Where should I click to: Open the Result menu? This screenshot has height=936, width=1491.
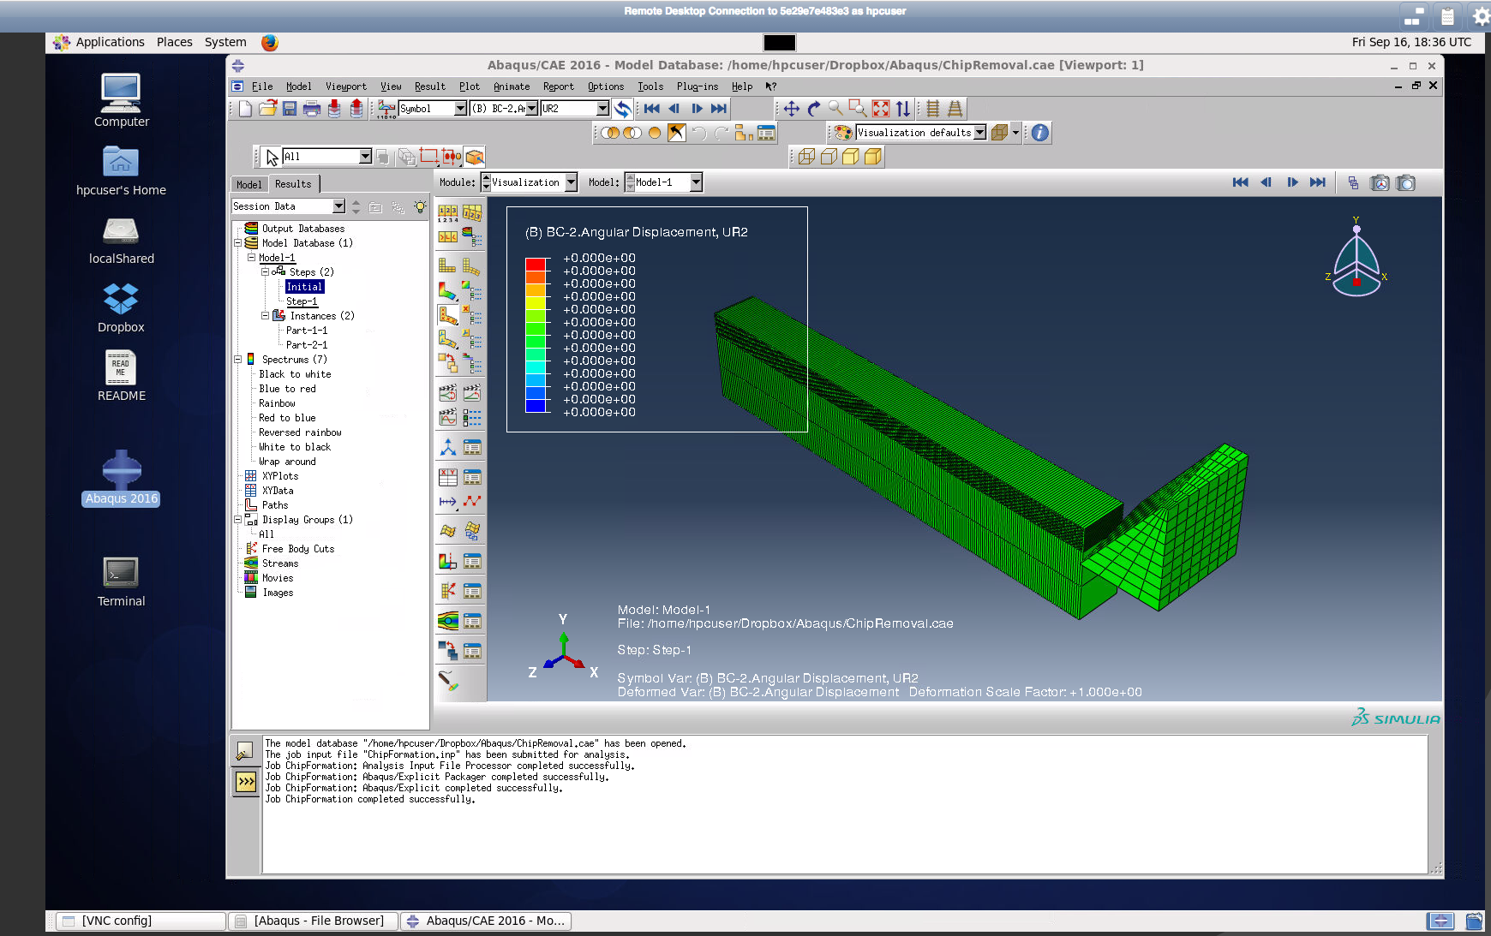[x=430, y=86]
